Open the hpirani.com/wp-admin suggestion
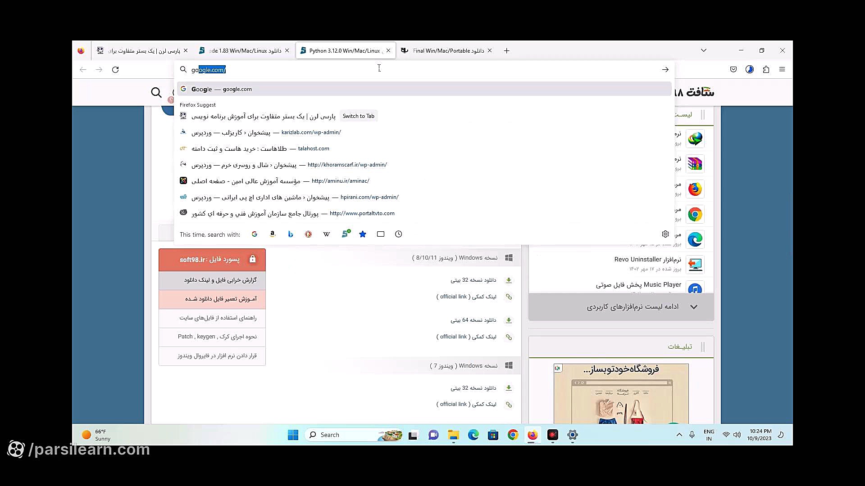Screen dimensions: 865x486 [x=423, y=197]
